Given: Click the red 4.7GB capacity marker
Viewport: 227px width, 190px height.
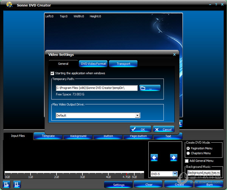Looking at the screenshot, I should coord(126,174).
